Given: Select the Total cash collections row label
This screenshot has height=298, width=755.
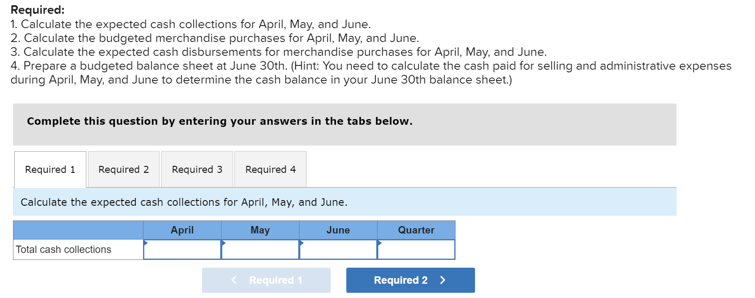Looking at the screenshot, I should tap(63, 249).
